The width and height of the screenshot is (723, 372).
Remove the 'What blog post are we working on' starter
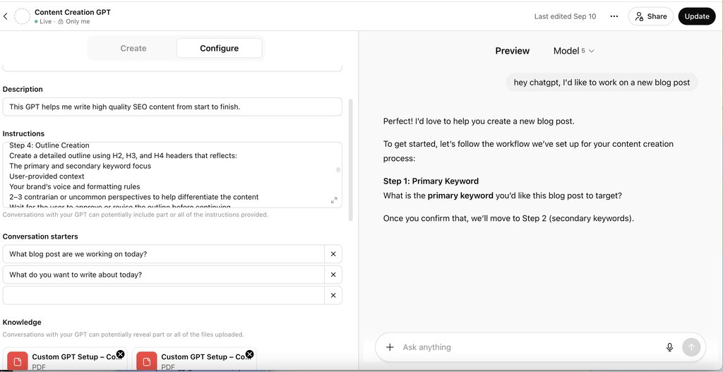pos(333,254)
